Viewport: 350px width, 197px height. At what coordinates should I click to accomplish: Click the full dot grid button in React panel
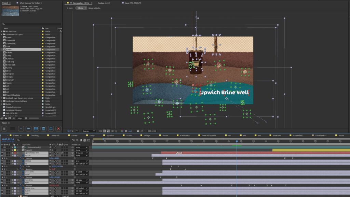tap(36, 129)
